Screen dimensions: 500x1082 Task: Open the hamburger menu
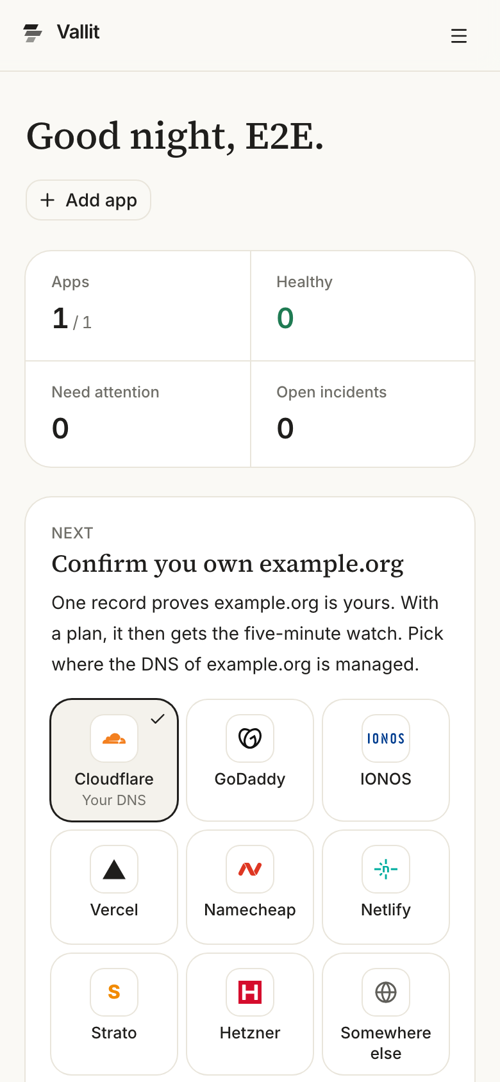pyautogui.click(x=459, y=36)
